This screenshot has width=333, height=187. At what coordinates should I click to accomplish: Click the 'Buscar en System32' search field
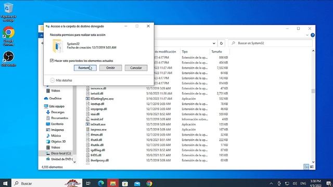[x=270, y=43]
